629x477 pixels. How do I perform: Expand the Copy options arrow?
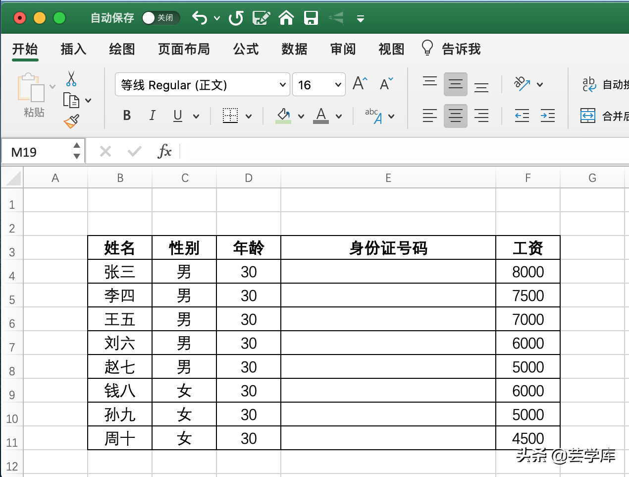tap(88, 100)
